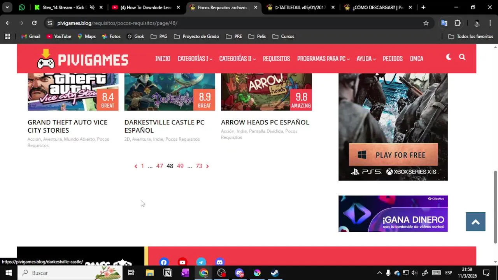This screenshot has height=280, width=498.
Task: Click the scroll-to-top arrow button
Action: (x=475, y=222)
